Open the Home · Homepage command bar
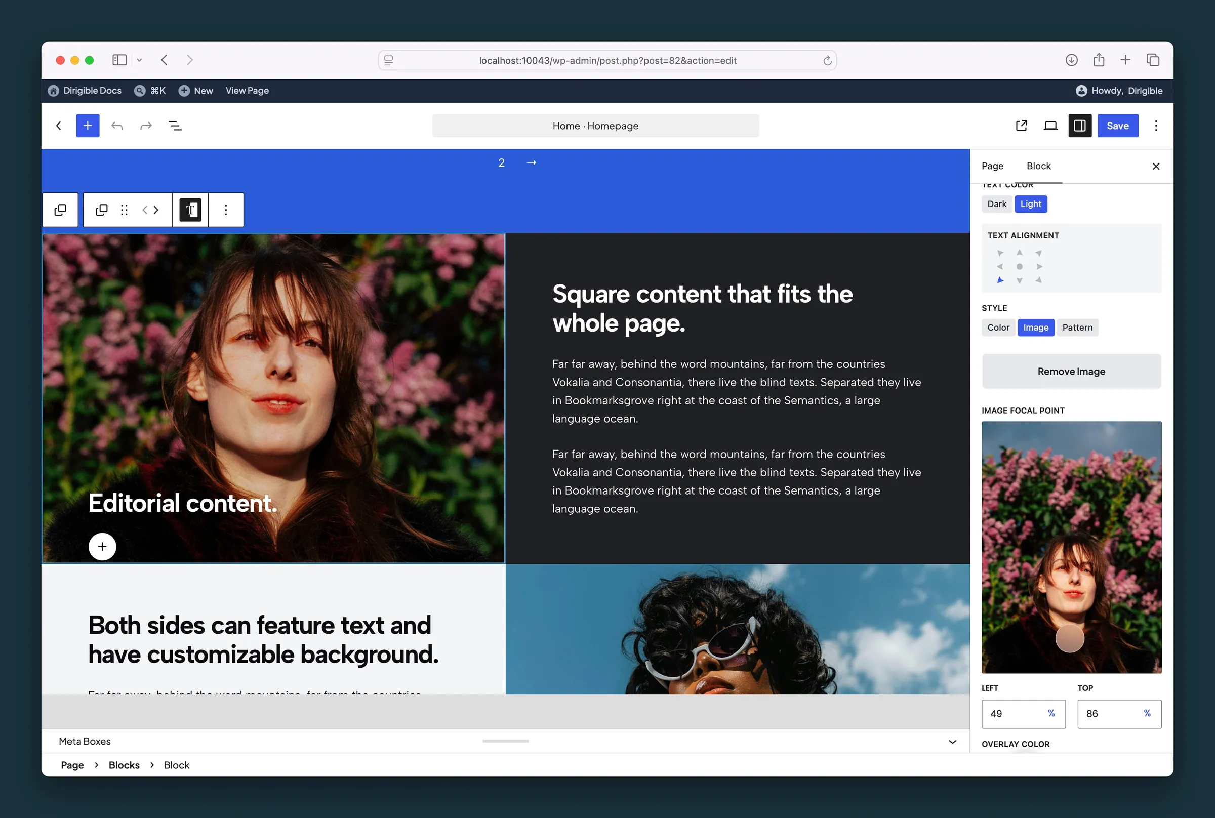Viewport: 1215px width, 818px height. pyautogui.click(x=596, y=126)
